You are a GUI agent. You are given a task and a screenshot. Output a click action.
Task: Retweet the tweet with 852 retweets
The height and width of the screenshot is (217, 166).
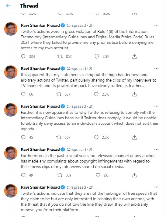tap(60, 57)
